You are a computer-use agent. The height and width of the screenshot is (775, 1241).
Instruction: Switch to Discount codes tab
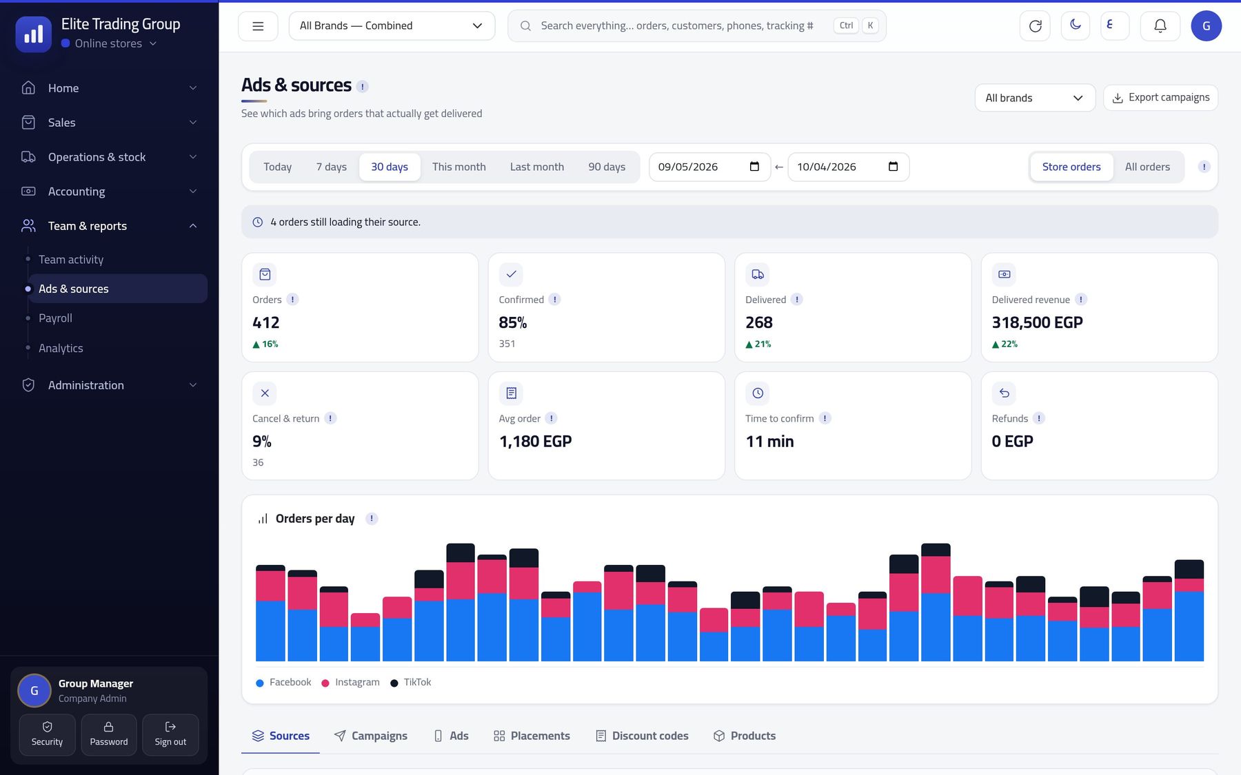[x=642, y=736]
